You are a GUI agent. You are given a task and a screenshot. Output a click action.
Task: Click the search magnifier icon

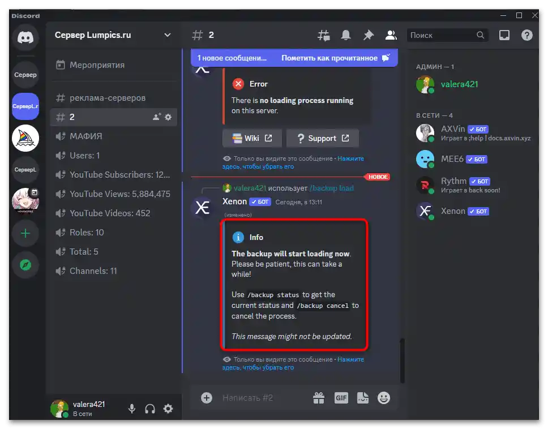480,35
